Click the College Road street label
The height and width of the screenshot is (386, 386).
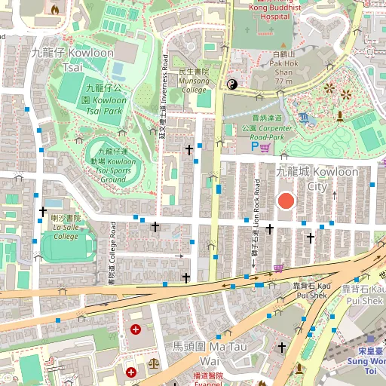pos(113,253)
